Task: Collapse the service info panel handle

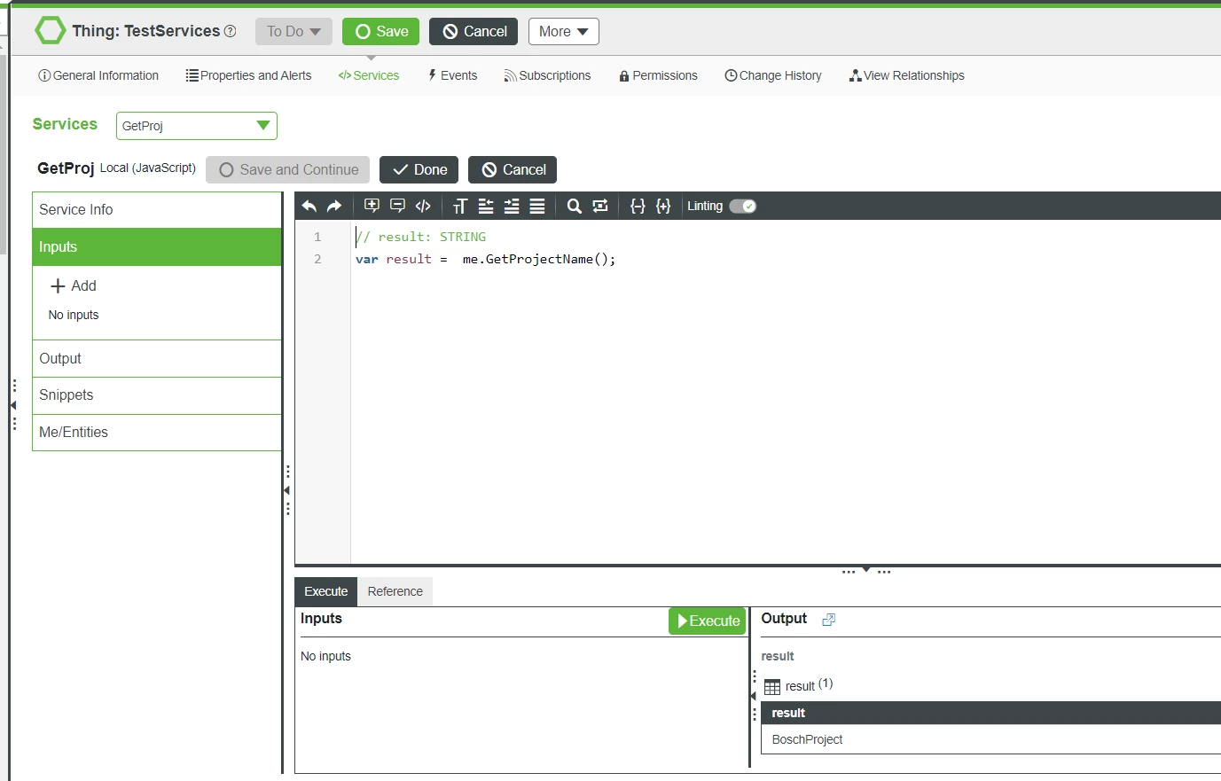Action: pos(287,490)
